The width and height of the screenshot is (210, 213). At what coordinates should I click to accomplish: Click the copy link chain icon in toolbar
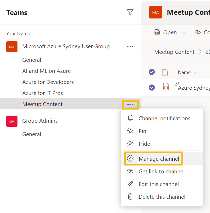tap(198, 32)
